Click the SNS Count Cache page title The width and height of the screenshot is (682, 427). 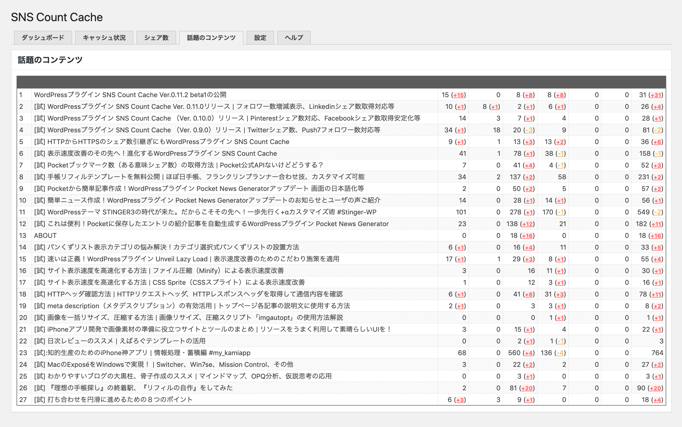(x=57, y=17)
